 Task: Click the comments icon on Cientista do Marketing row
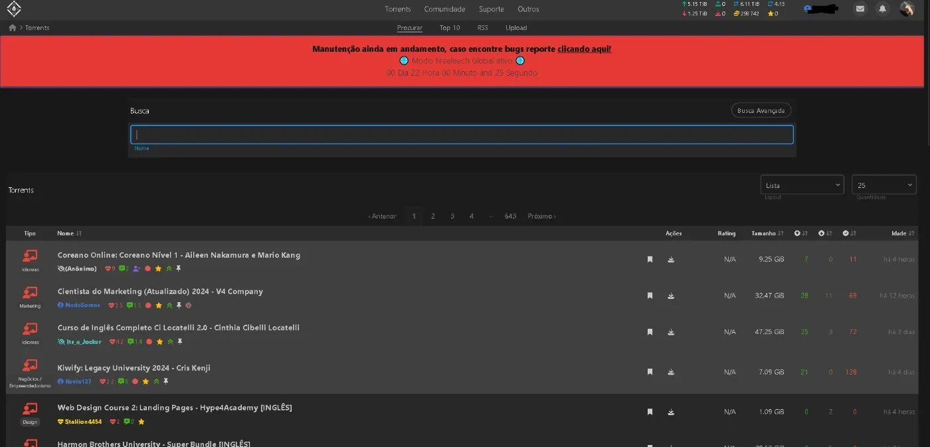(130, 306)
